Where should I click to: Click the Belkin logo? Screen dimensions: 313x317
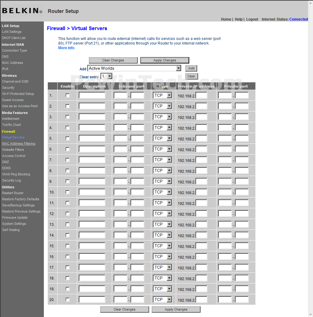click(22, 10)
